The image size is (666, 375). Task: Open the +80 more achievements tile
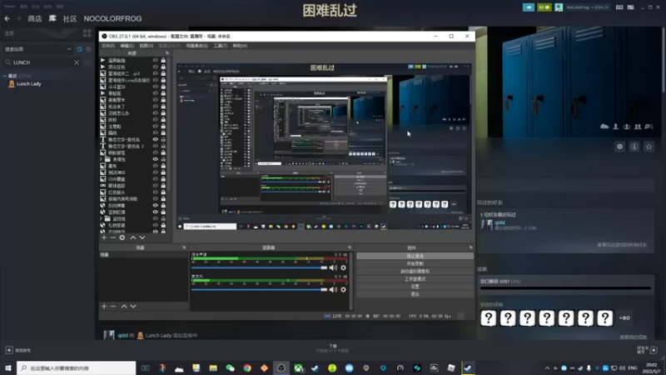[624, 318]
